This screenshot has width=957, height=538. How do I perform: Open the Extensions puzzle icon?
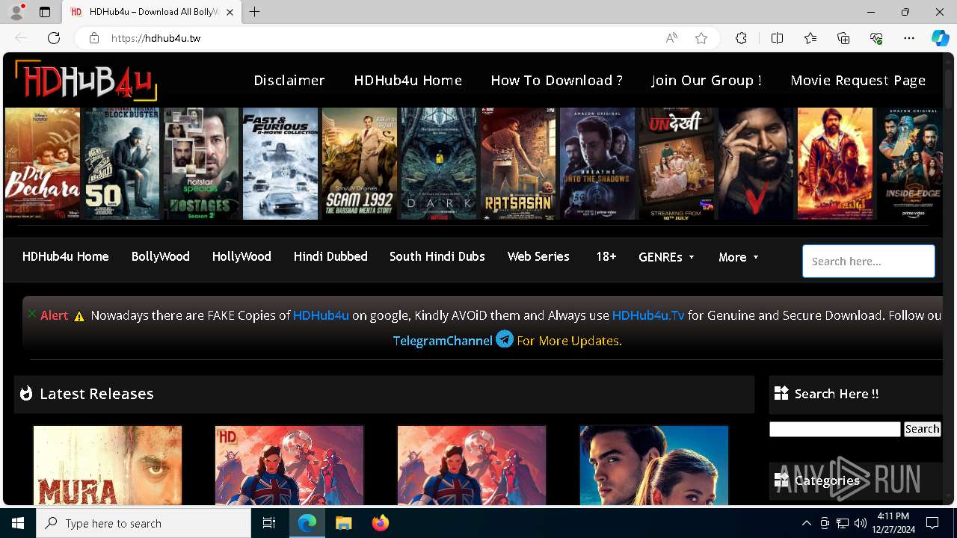tap(741, 38)
